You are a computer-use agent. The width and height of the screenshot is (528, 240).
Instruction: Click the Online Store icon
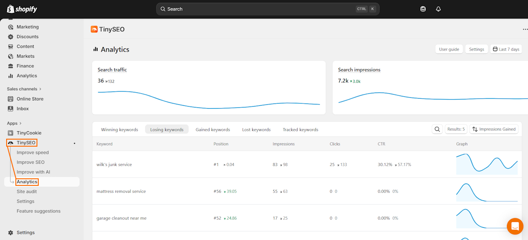(x=11, y=99)
